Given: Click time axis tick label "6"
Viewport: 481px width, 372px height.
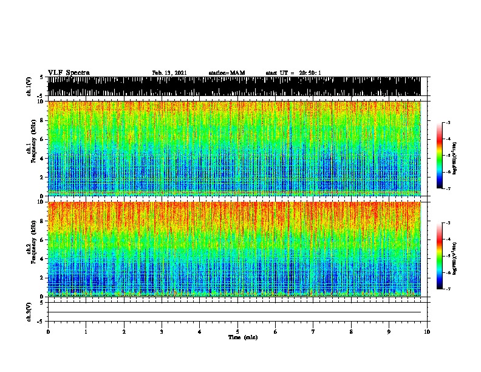Looking at the screenshot, I should click(x=276, y=332).
